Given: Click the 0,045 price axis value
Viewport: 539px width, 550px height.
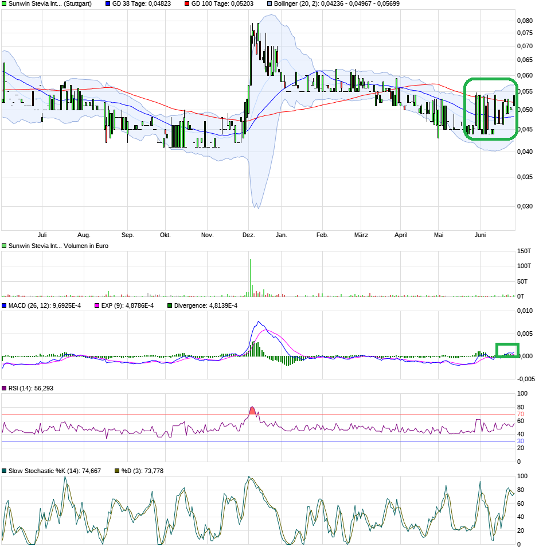Looking at the screenshot, I should pyautogui.click(x=525, y=129).
